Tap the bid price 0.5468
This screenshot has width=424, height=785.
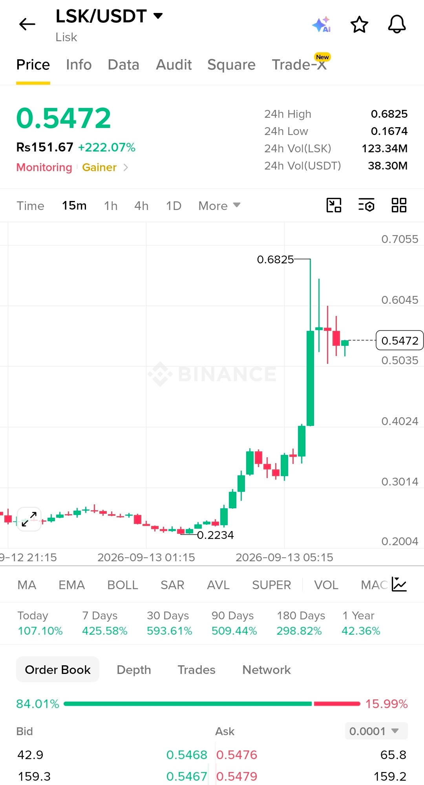(x=186, y=755)
